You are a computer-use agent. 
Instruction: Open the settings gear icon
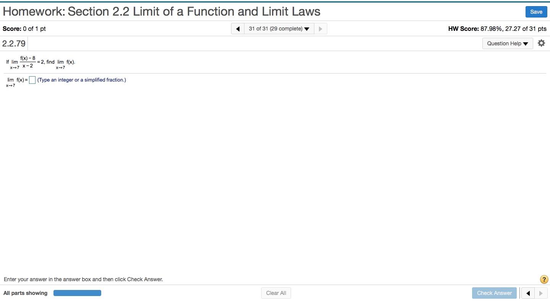coord(541,43)
